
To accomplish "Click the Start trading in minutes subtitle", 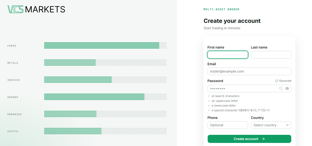I will click(222, 28).
